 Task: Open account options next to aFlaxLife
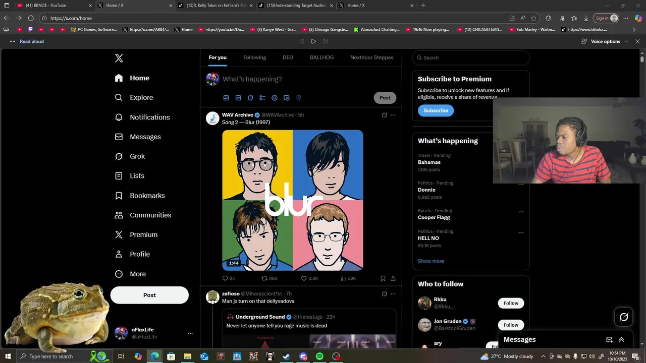click(190, 333)
